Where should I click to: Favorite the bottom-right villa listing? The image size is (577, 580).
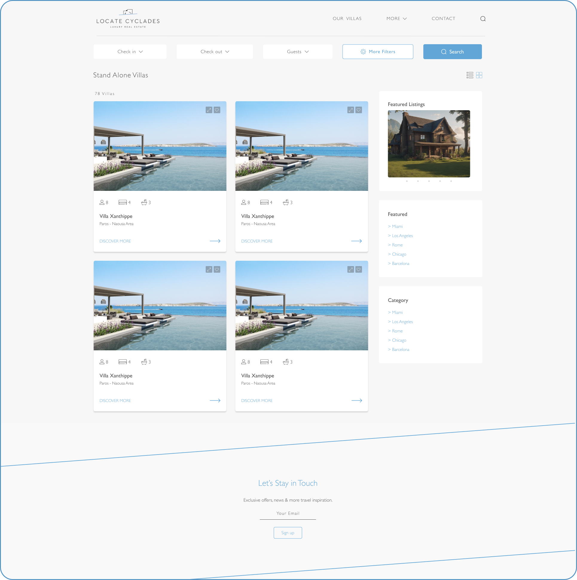click(358, 269)
